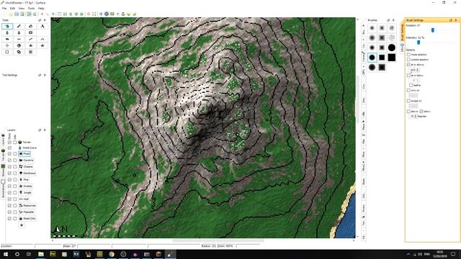Select the Caverns layer button

pos(26,160)
